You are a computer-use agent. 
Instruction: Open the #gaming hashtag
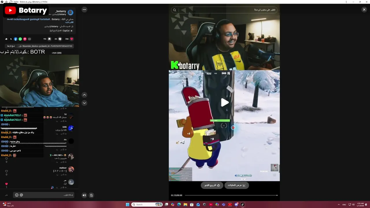34,19
